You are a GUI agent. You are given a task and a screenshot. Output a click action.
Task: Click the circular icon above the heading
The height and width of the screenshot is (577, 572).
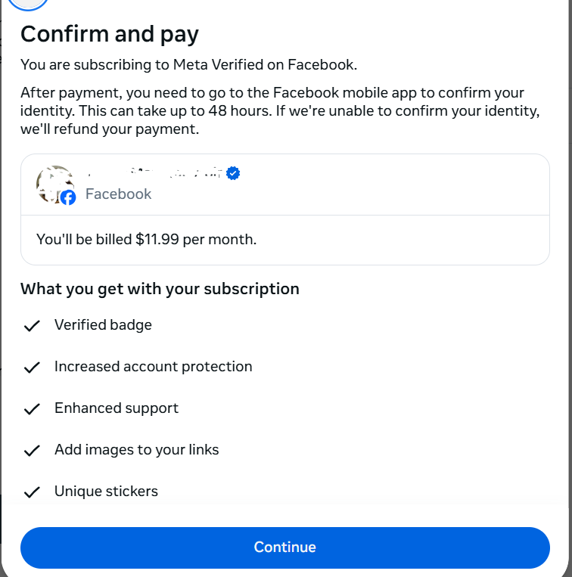[28, 4]
